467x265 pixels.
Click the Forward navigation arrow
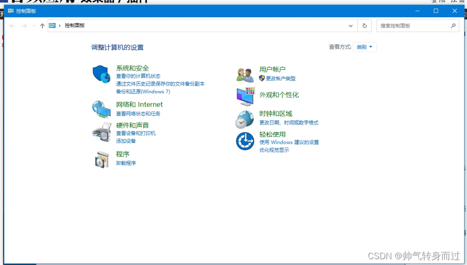click(x=25, y=26)
